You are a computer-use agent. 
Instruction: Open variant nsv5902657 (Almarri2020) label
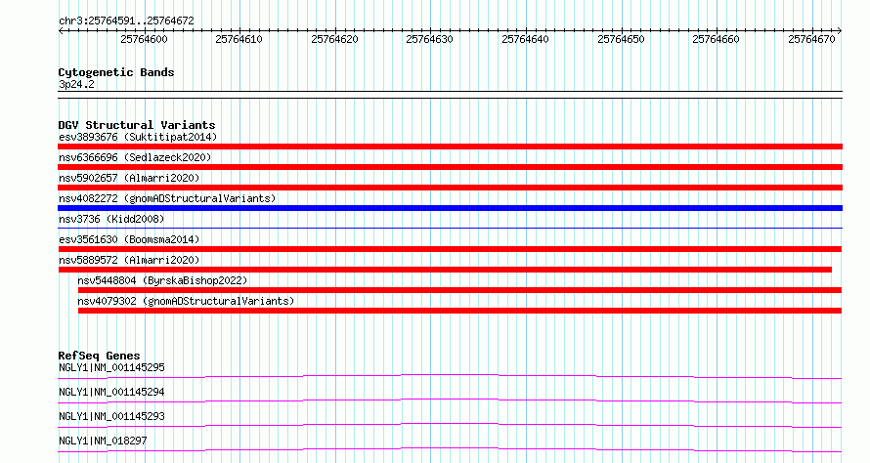[x=129, y=178]
